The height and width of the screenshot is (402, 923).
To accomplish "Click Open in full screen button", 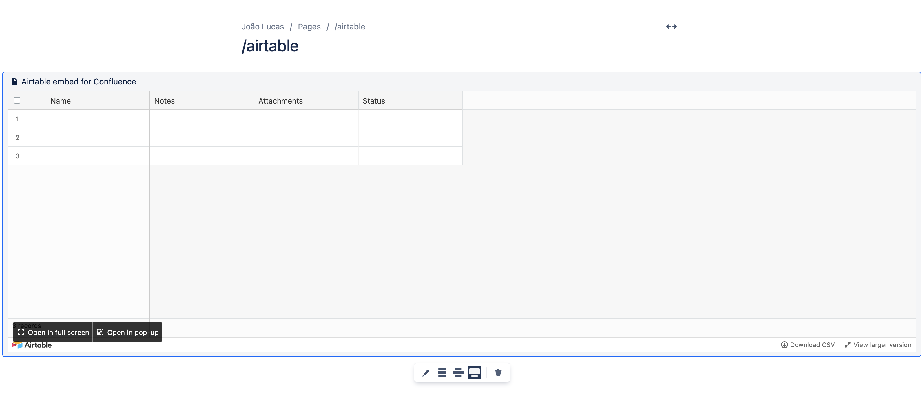I will [53, 332].
